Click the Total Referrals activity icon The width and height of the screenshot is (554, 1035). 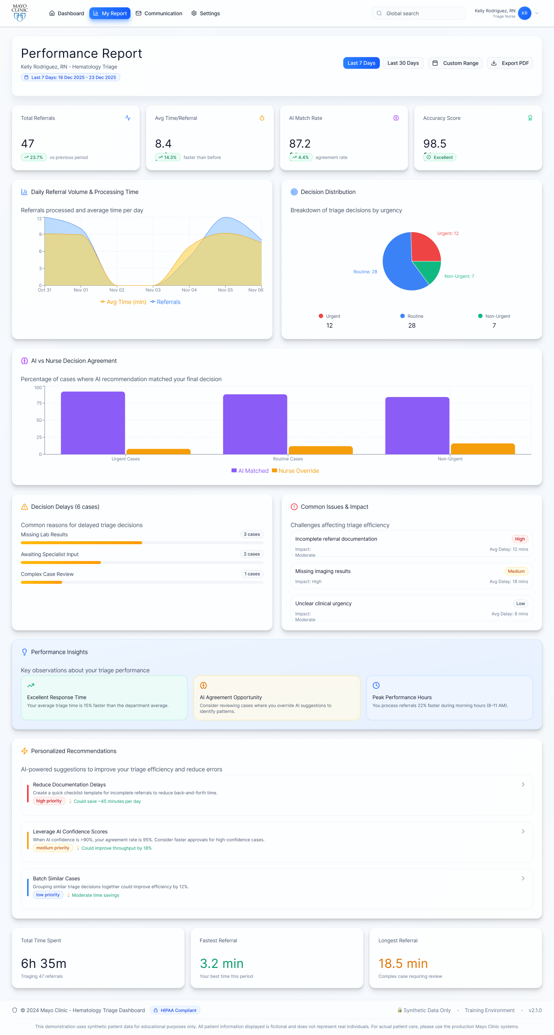coord(128,118)
